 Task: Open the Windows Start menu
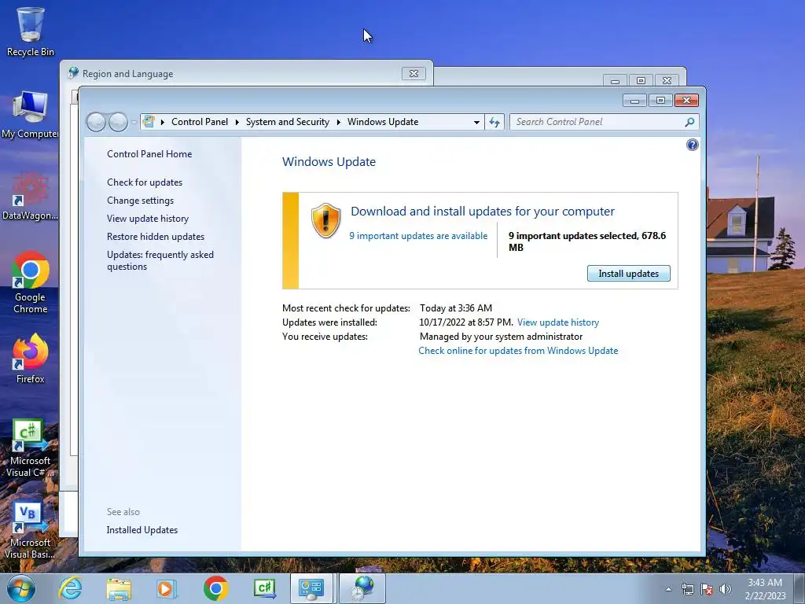(21, 588)
